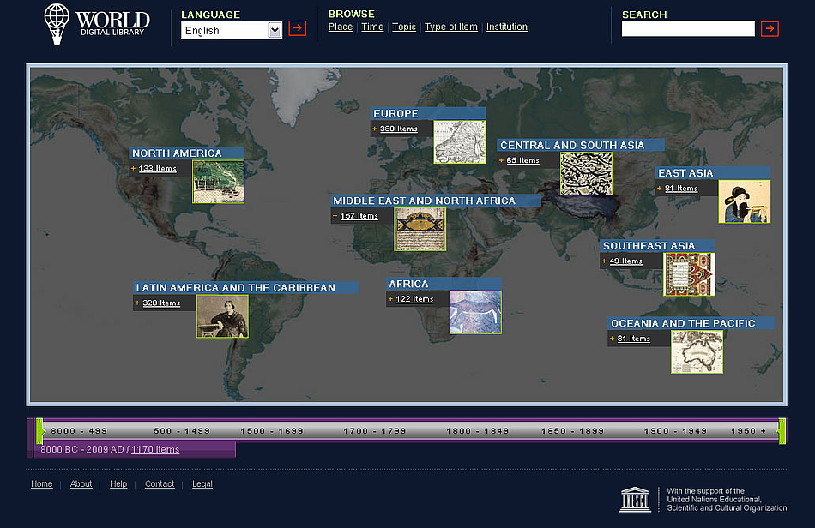Expand the plus icon beside 157 Items
Viewport: 815px width, 528px height.
pyautogui.click(x=335, y=215)
